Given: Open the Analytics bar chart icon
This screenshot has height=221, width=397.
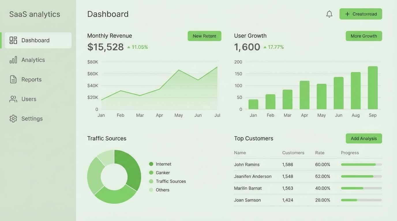Looking at the screenshot, I should pos(13,60).
